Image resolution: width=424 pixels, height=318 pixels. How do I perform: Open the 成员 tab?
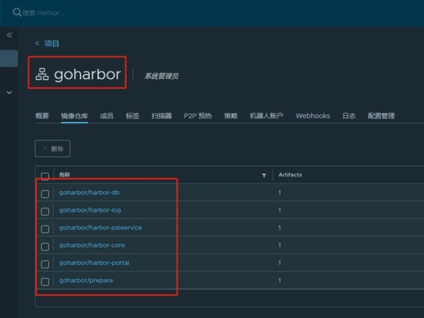coord(106,116)
